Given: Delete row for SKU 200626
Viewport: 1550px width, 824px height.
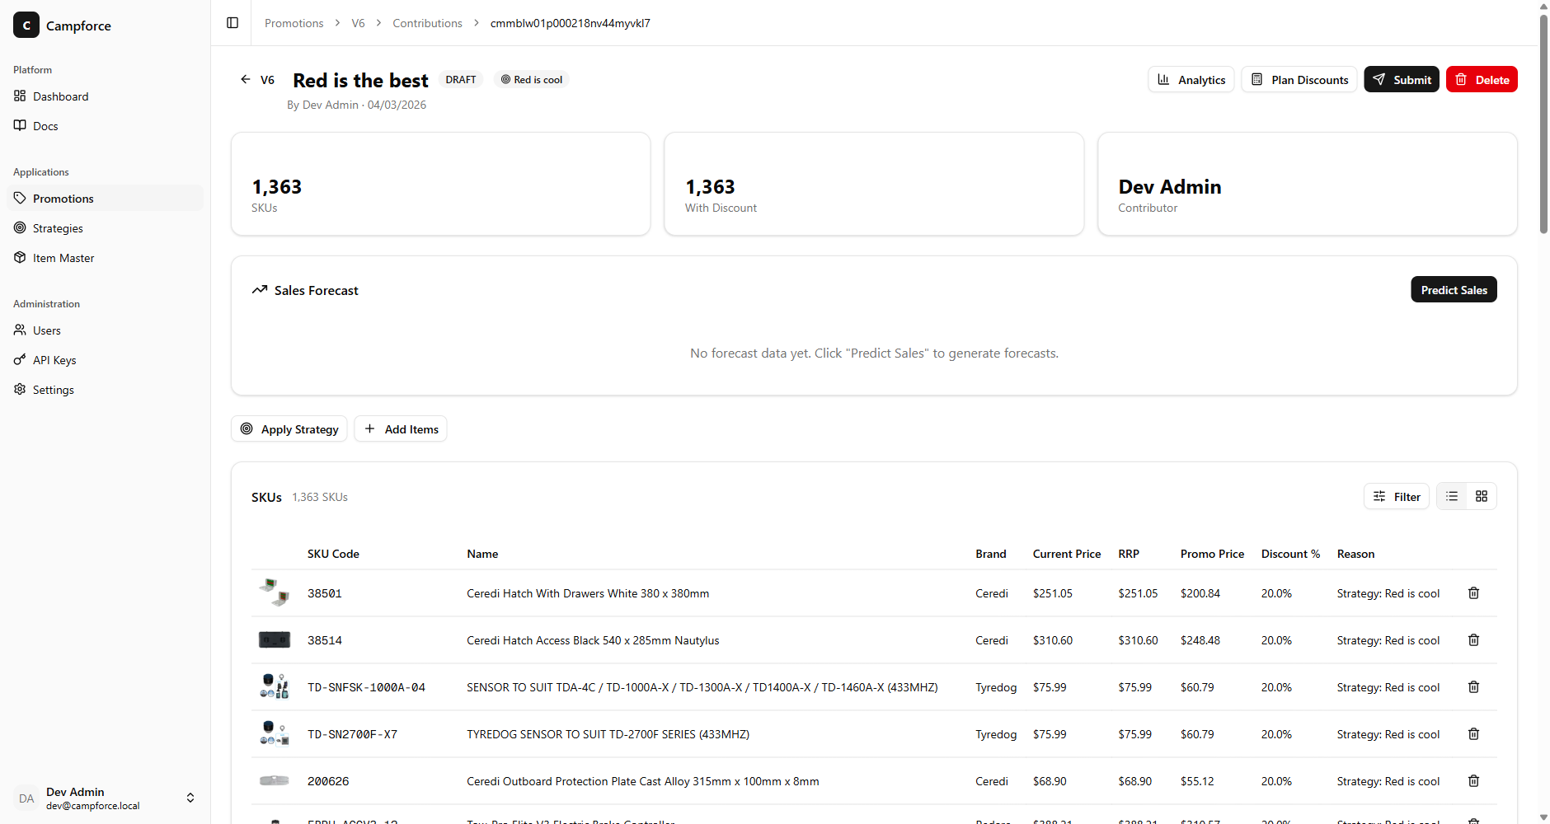Looking at the screenshot, I should [1473, 781].
